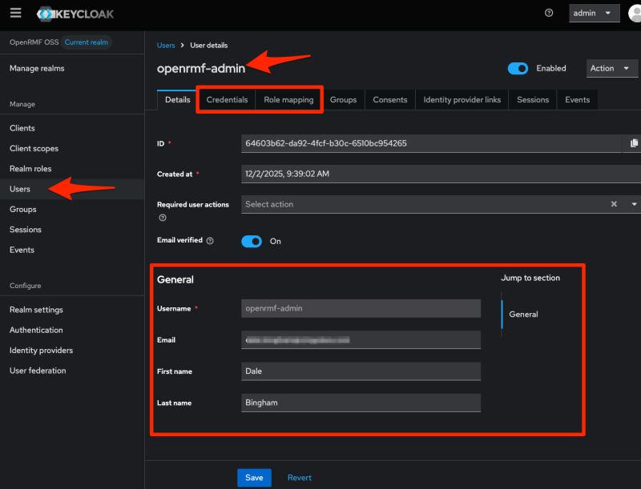Viewport: 641px width, 489px height.
Task: Click the Keycloak logo
Action: [x=75, y=14]
